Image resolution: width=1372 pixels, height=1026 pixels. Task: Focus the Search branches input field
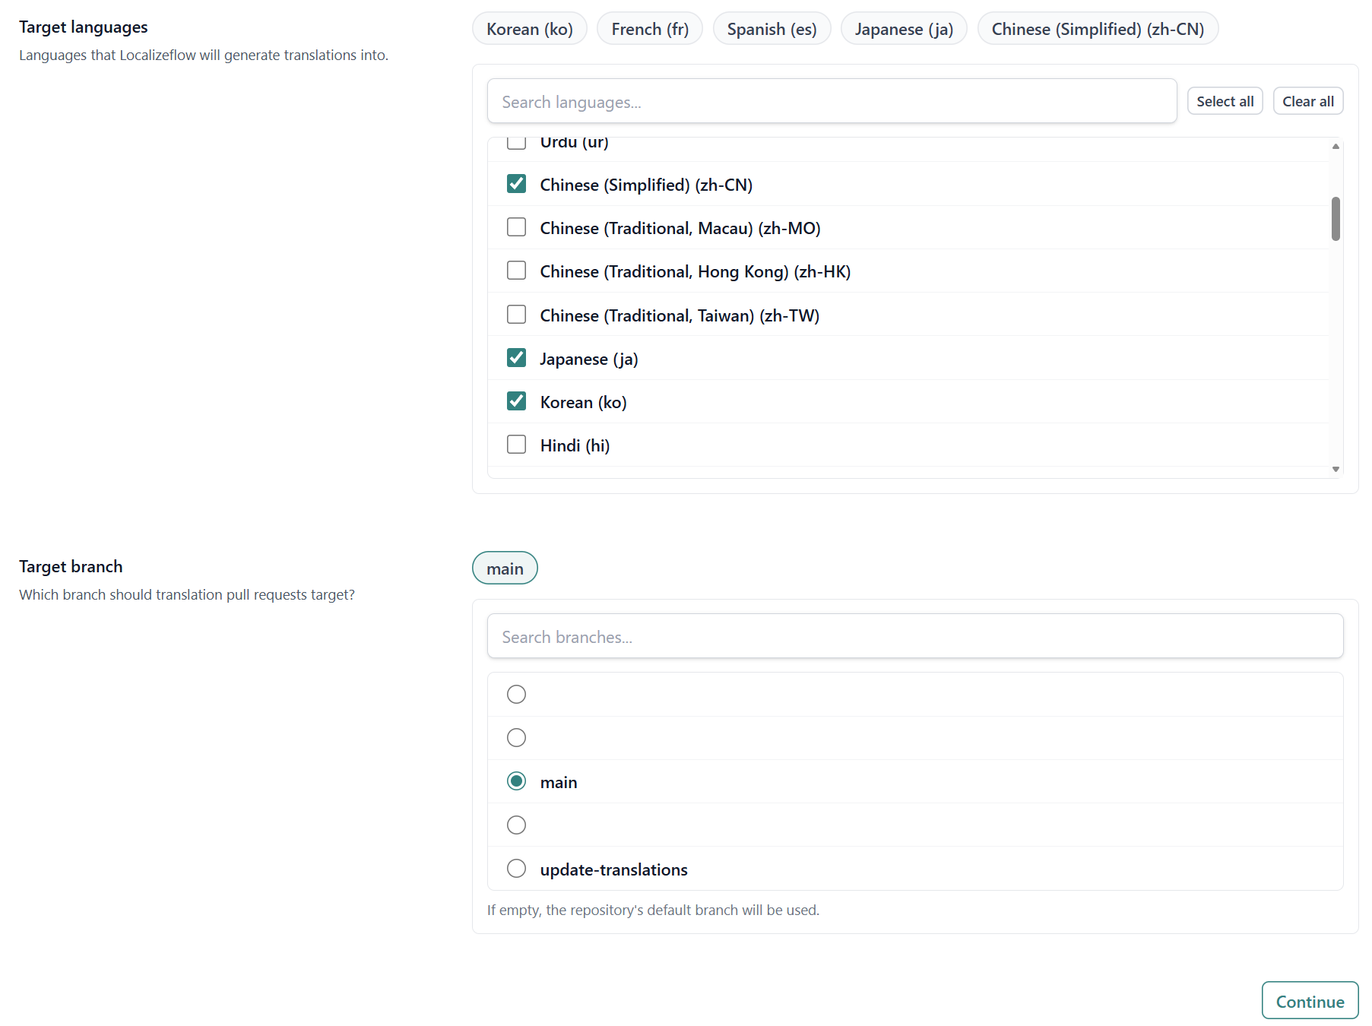tap(914, 636)
